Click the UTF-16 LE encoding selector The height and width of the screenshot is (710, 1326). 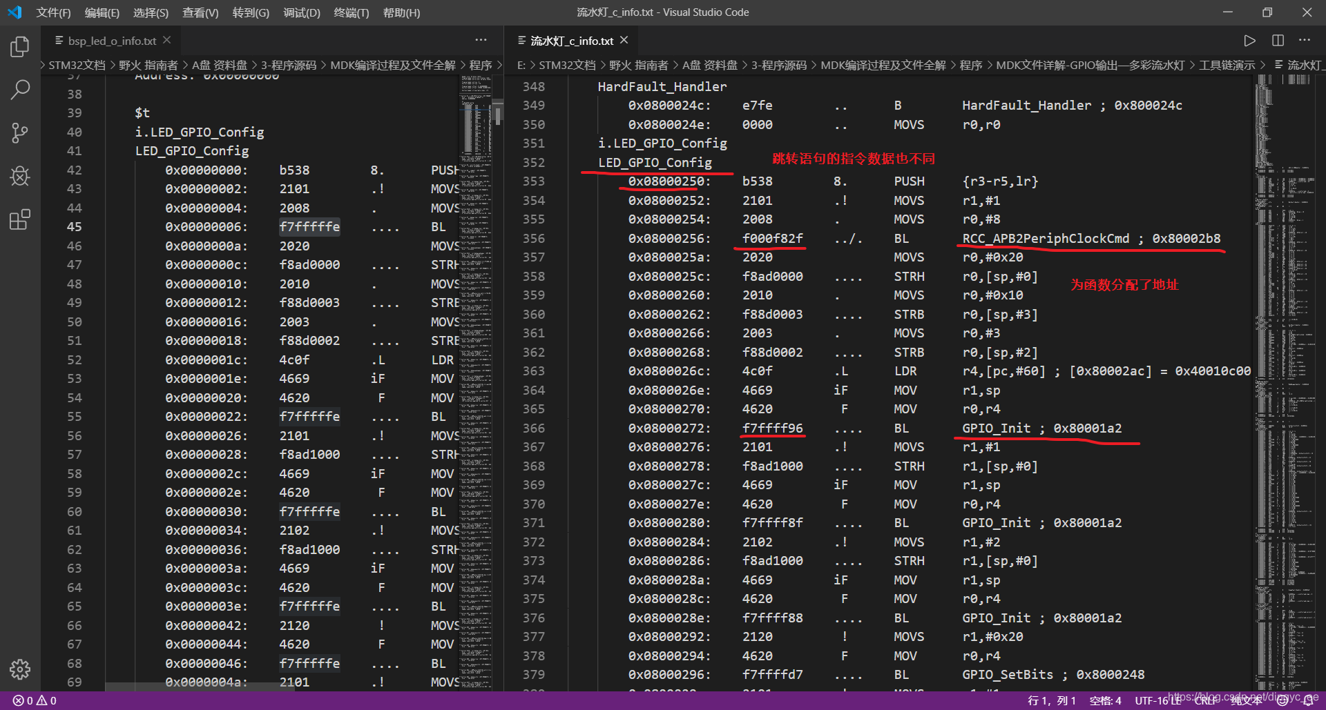[x=1157, y=700]
